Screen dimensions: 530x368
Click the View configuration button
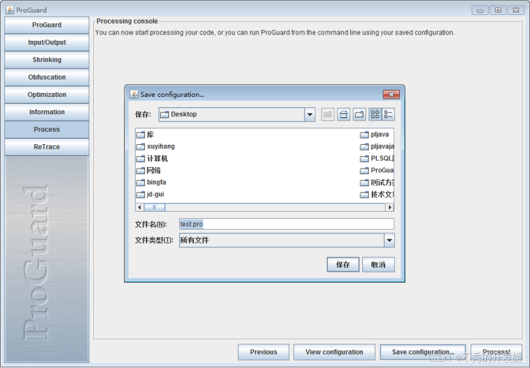click(x=334, y=352)
